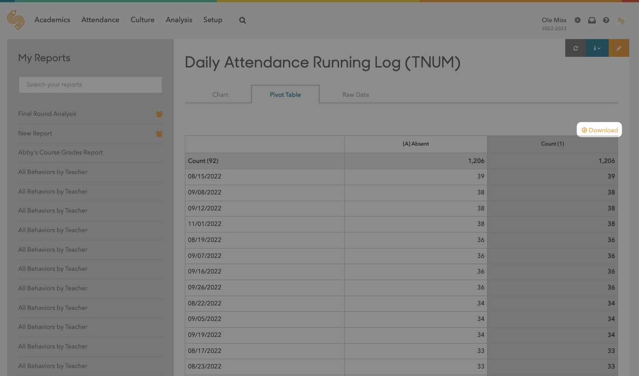This screenshot has height=376, width=639.
Task: Click shared group icon beside Final Round Analysis
Action: (x=159, y=114)
